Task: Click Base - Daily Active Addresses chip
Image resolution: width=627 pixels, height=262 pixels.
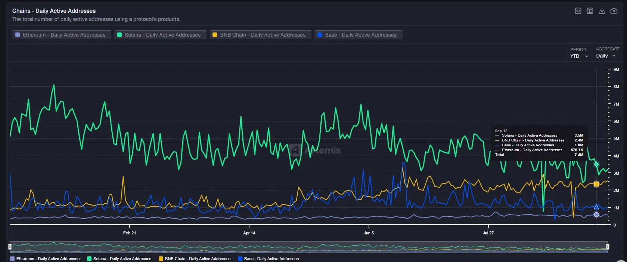Action: (358, 35)
